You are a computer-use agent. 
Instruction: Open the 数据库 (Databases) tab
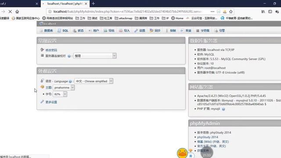[46, 31]
